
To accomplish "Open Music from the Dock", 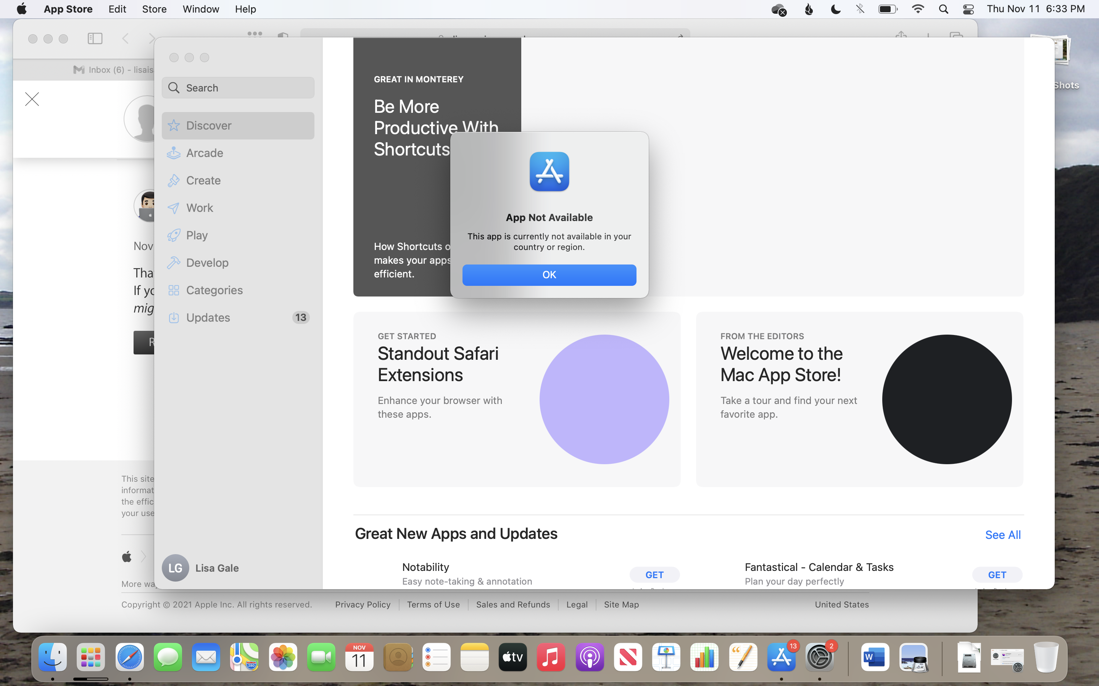I will tap(551, 657).
